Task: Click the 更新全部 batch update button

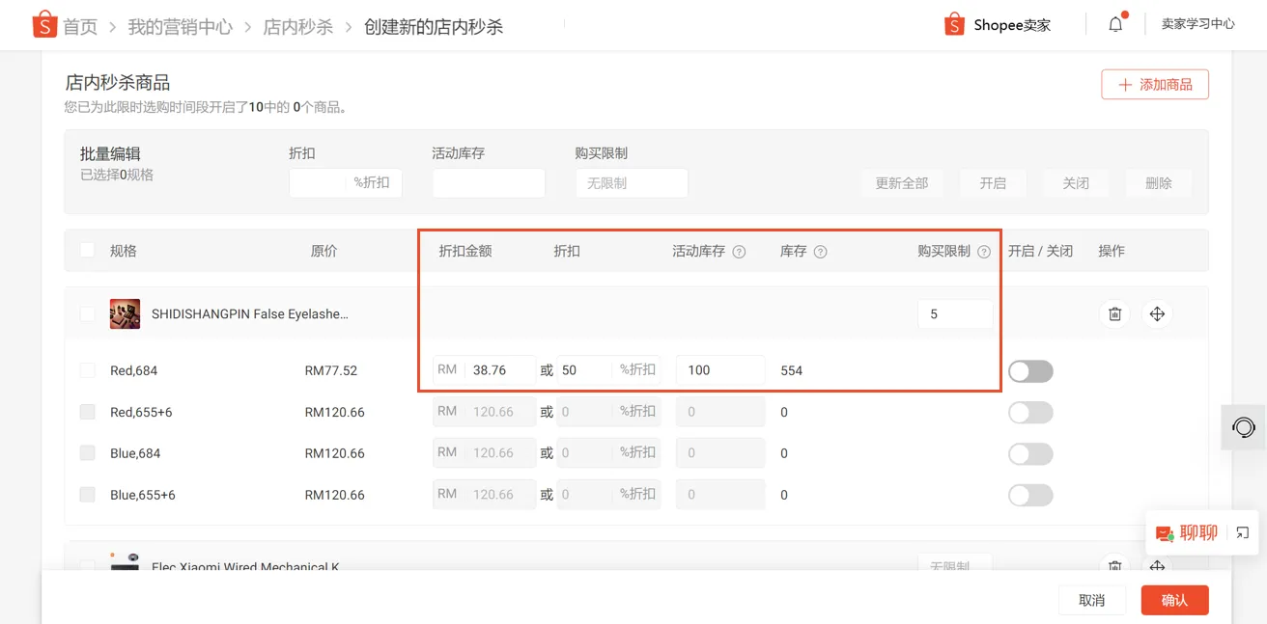Action: click(902, 182)
